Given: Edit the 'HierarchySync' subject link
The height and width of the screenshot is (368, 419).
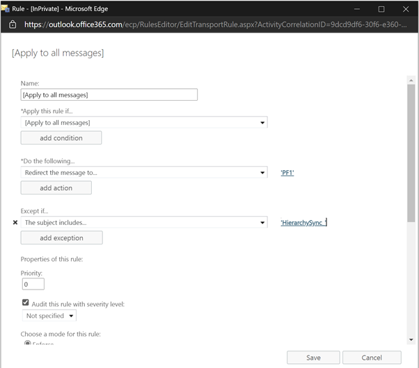Looking at the screenshot, I should coord(303,223).
